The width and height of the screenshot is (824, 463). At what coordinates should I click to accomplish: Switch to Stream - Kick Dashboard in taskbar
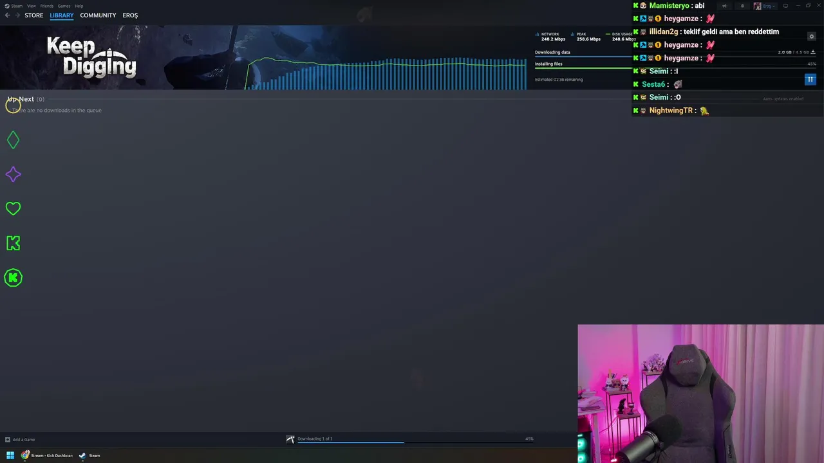click(46, 455)
